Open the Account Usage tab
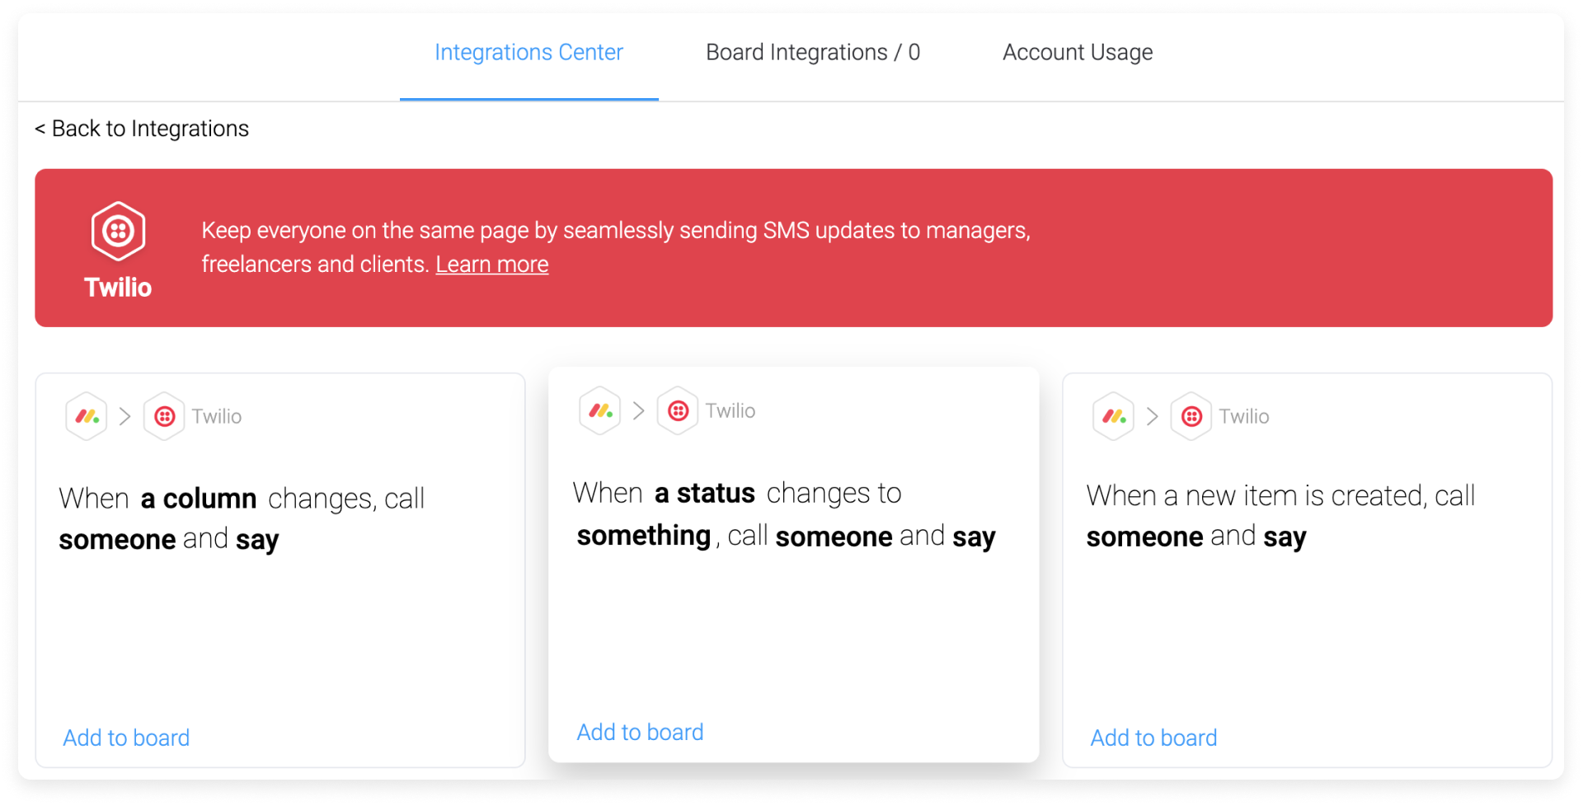 [x=1077, y=52]
